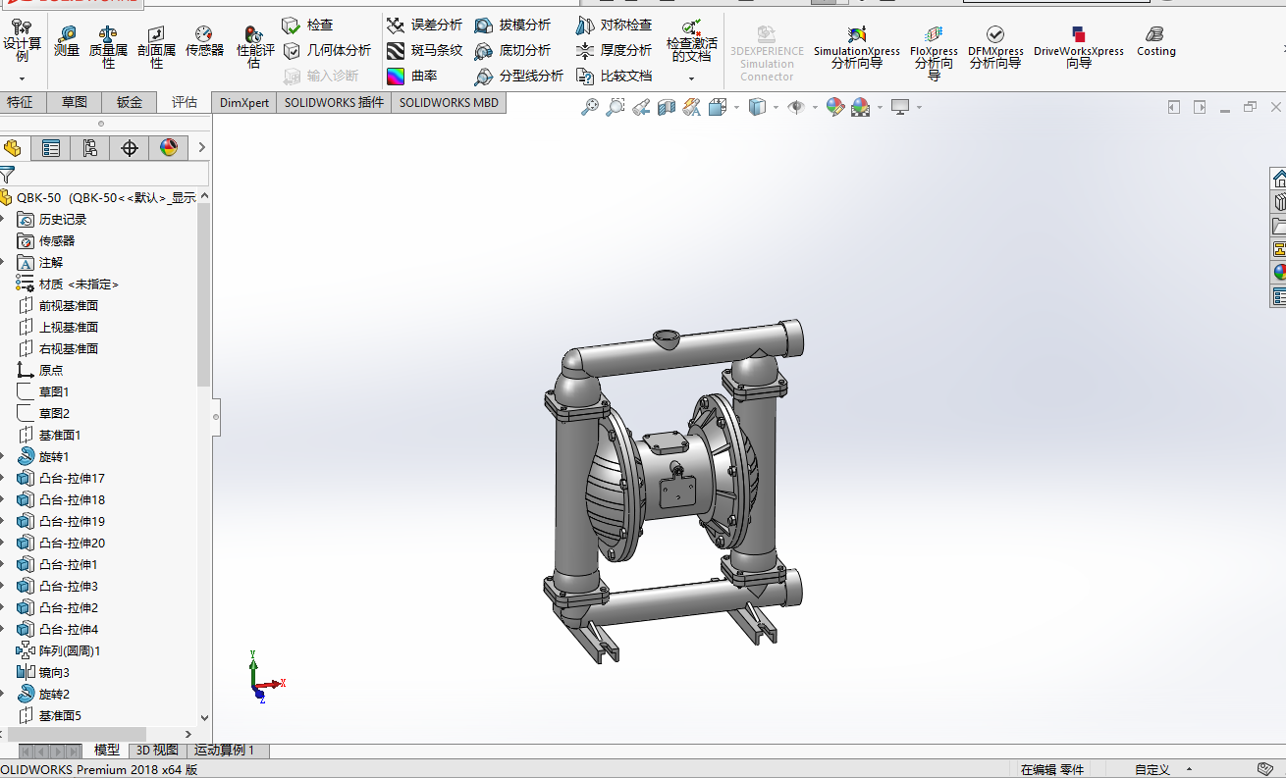1286x778 pixels.
Task: Toggle Zebra Stripes (斑马条纹)
Action: (x=424, y=50)
